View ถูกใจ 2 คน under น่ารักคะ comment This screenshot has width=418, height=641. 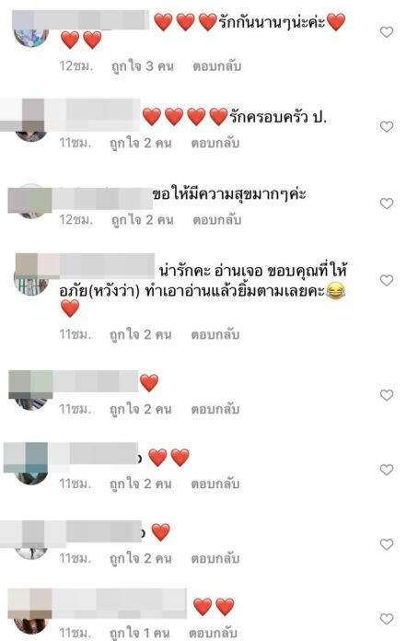click(140, 335)
